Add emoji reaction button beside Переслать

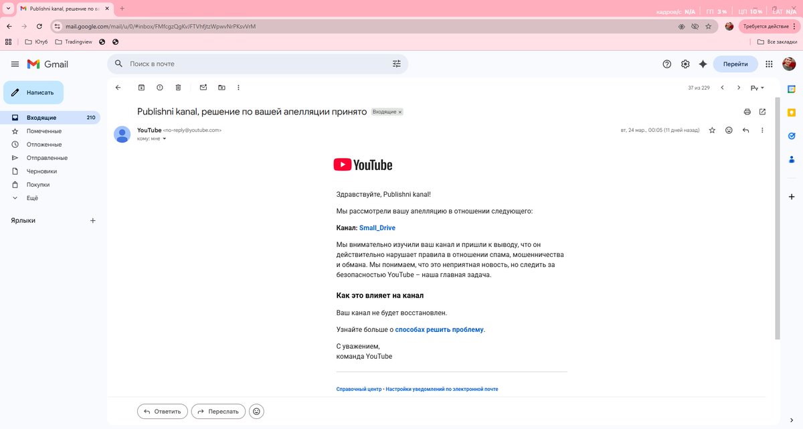tap(256, 412)
